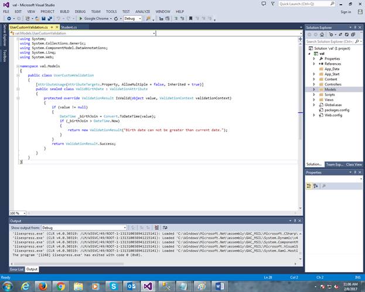Toggle auto-hide pin on Solution Explorer panel

click(356, 27)
